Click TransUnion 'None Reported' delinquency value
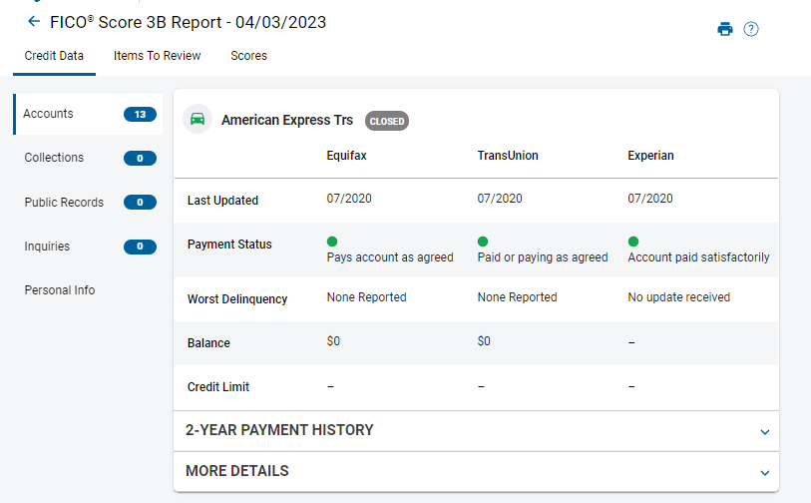811x503 pixels. [x=517, y=297]
